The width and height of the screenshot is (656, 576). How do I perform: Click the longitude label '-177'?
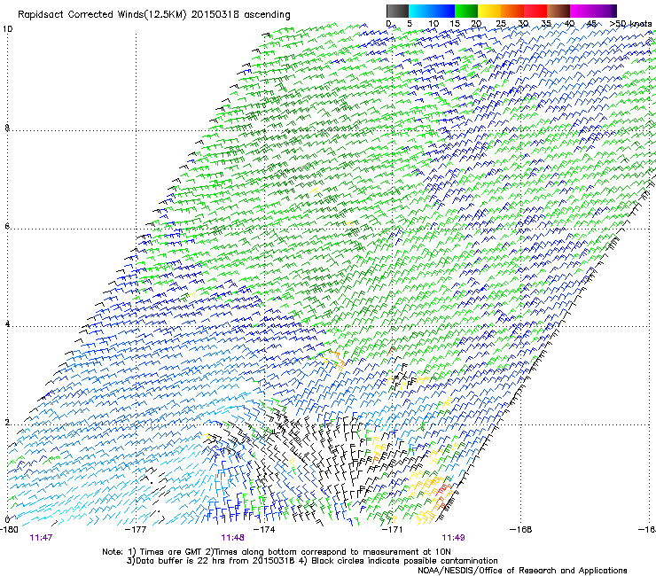click(x=136, y=530)
